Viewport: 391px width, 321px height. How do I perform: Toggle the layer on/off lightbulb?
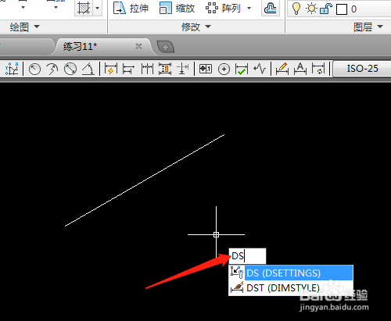pos(296,9)
